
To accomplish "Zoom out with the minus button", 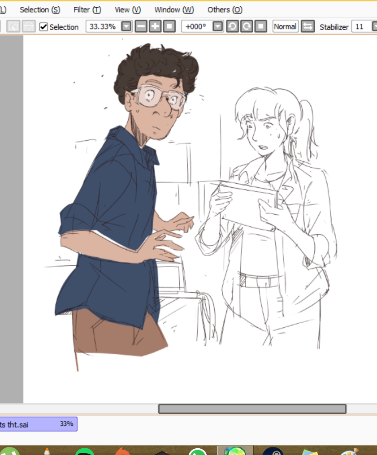I will tap(141, 26).
